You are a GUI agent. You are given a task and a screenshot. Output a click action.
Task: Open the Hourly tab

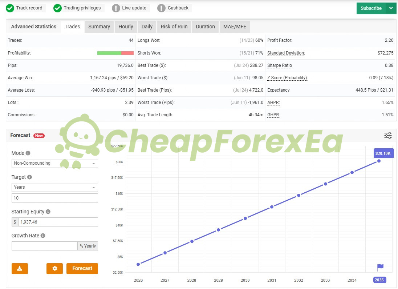[126, 27]
